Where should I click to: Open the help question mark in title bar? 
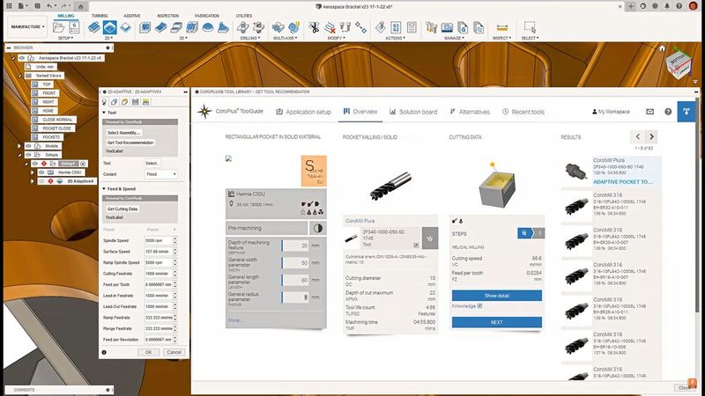click(x=679, y=6)
